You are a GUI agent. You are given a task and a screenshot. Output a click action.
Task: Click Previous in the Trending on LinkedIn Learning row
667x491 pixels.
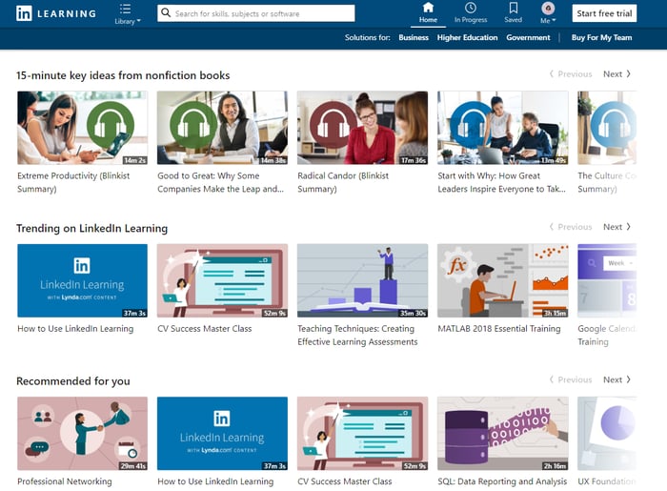coord(571,227)
